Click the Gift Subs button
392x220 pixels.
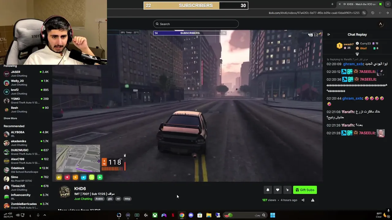click(305, 190)
